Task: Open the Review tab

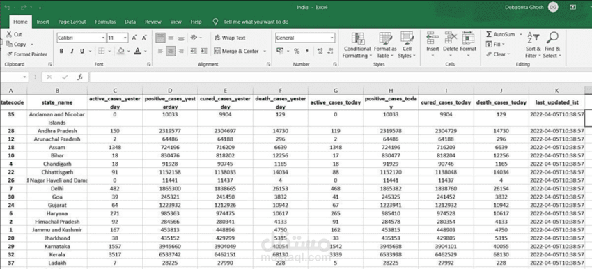Action: point(153,22)
